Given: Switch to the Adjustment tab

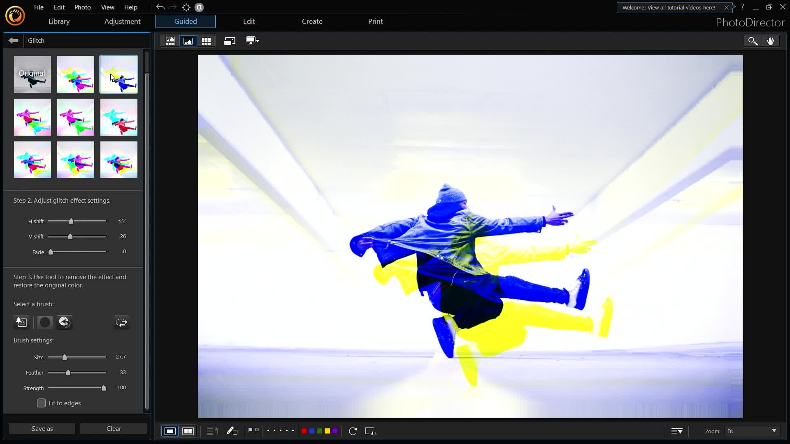Looking at the screenshot, I should coord(122,21).
